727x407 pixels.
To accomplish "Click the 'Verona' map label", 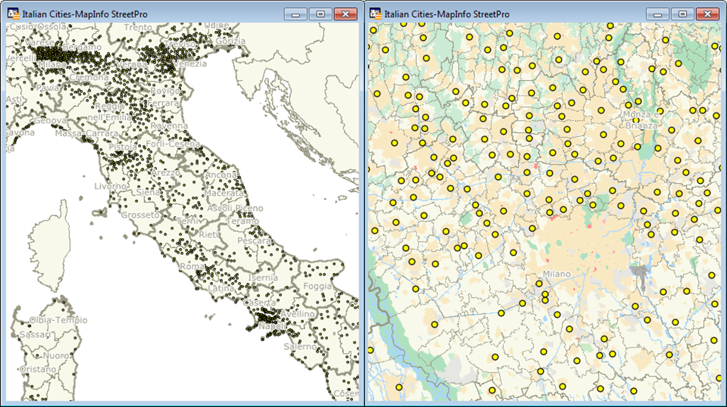I will pyautogui.click(x=131, y=65).
